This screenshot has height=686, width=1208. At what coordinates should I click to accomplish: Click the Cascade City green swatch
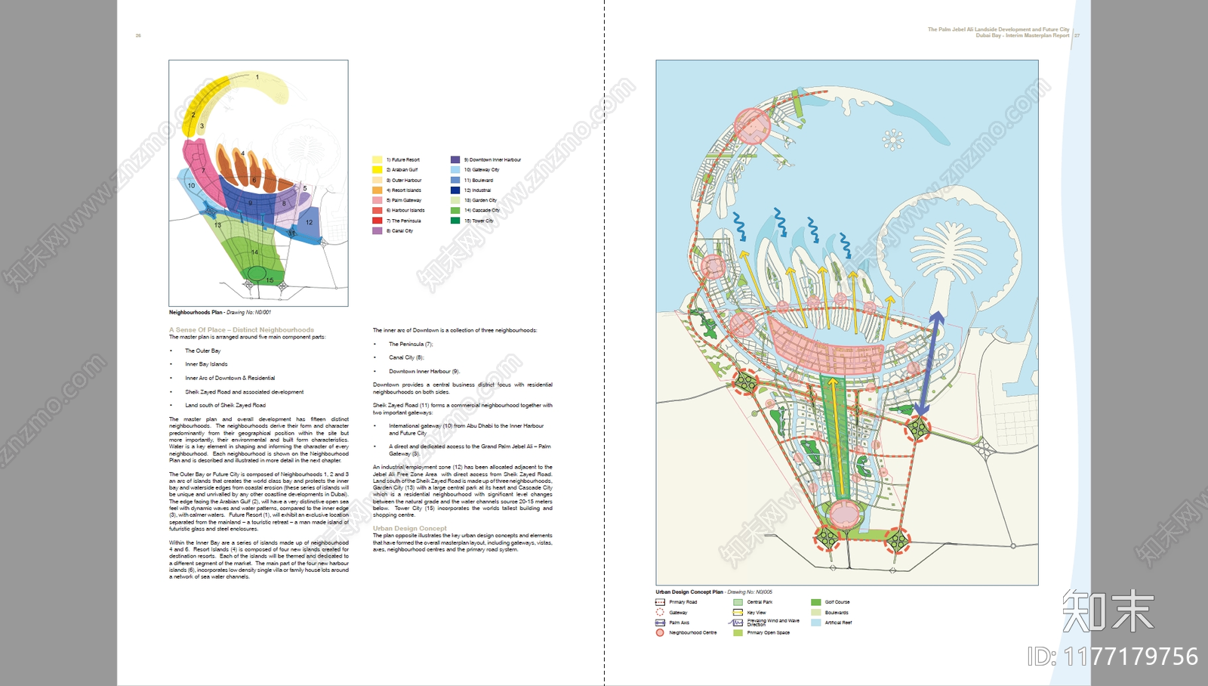pos(455,210)
